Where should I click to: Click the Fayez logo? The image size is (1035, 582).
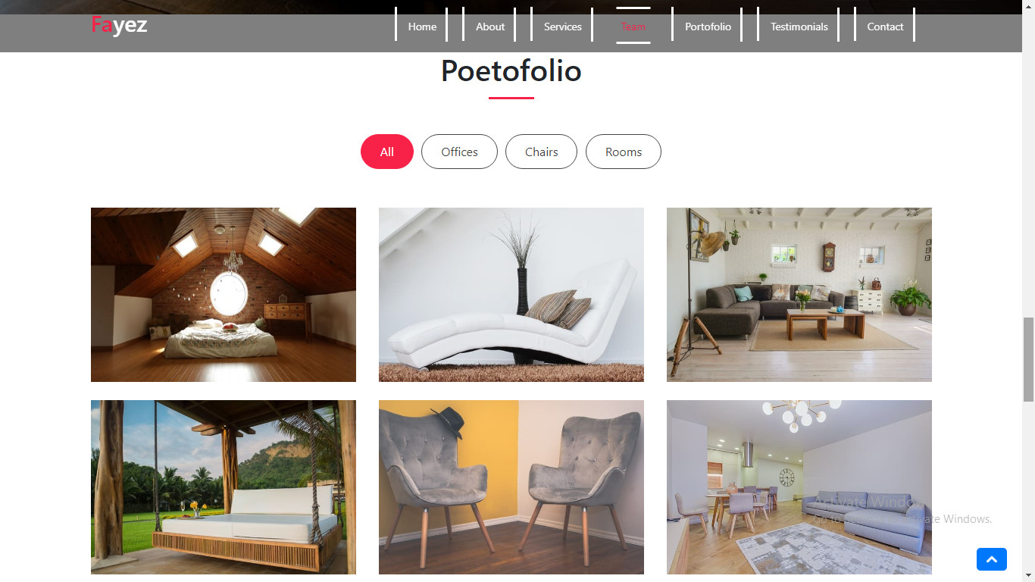click(x=119, y=25)
